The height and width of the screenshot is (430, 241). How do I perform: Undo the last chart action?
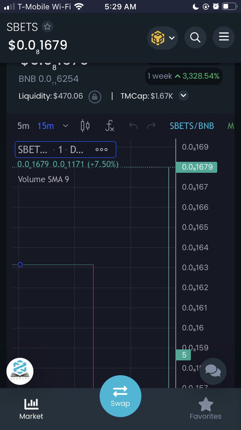(x=133, y=126)
